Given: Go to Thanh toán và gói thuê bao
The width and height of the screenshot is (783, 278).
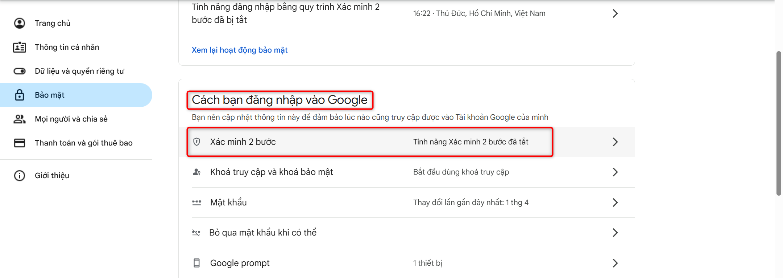Looking at the screenshot, I should (x=84, y=143).
